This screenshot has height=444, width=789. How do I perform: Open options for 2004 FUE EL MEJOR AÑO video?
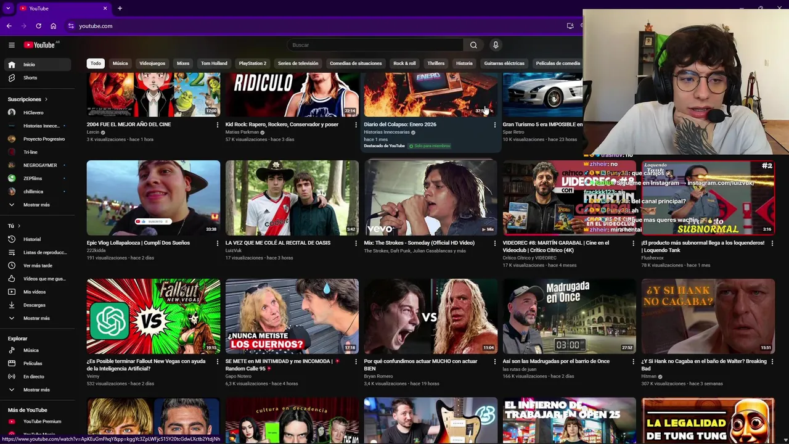pyautogui.click(x=217, y=125)
